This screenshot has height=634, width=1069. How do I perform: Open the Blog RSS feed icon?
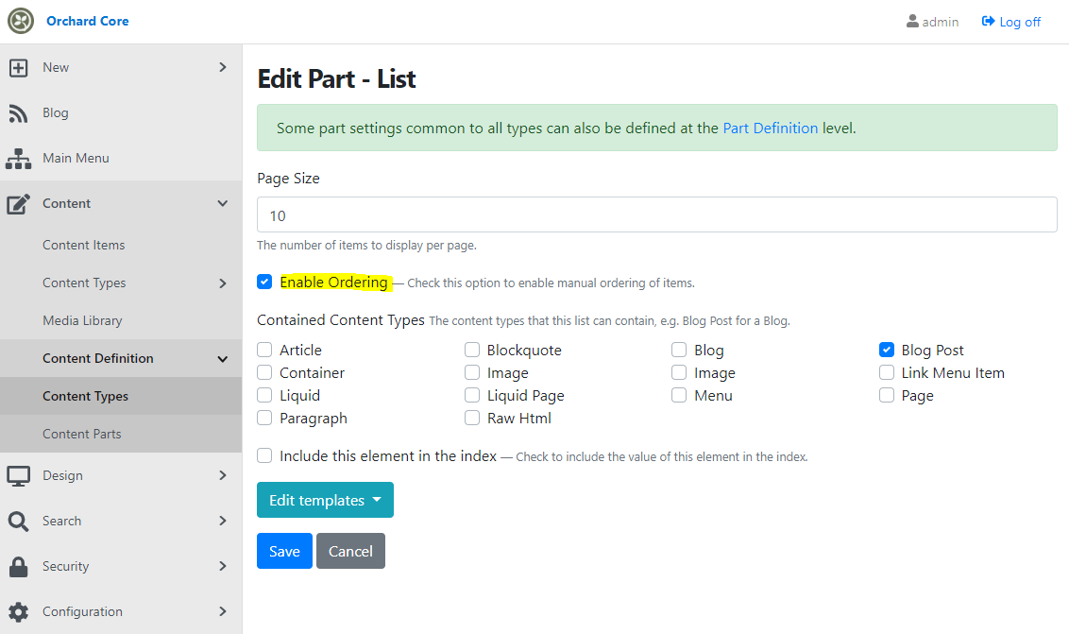[x=18, y=113]
